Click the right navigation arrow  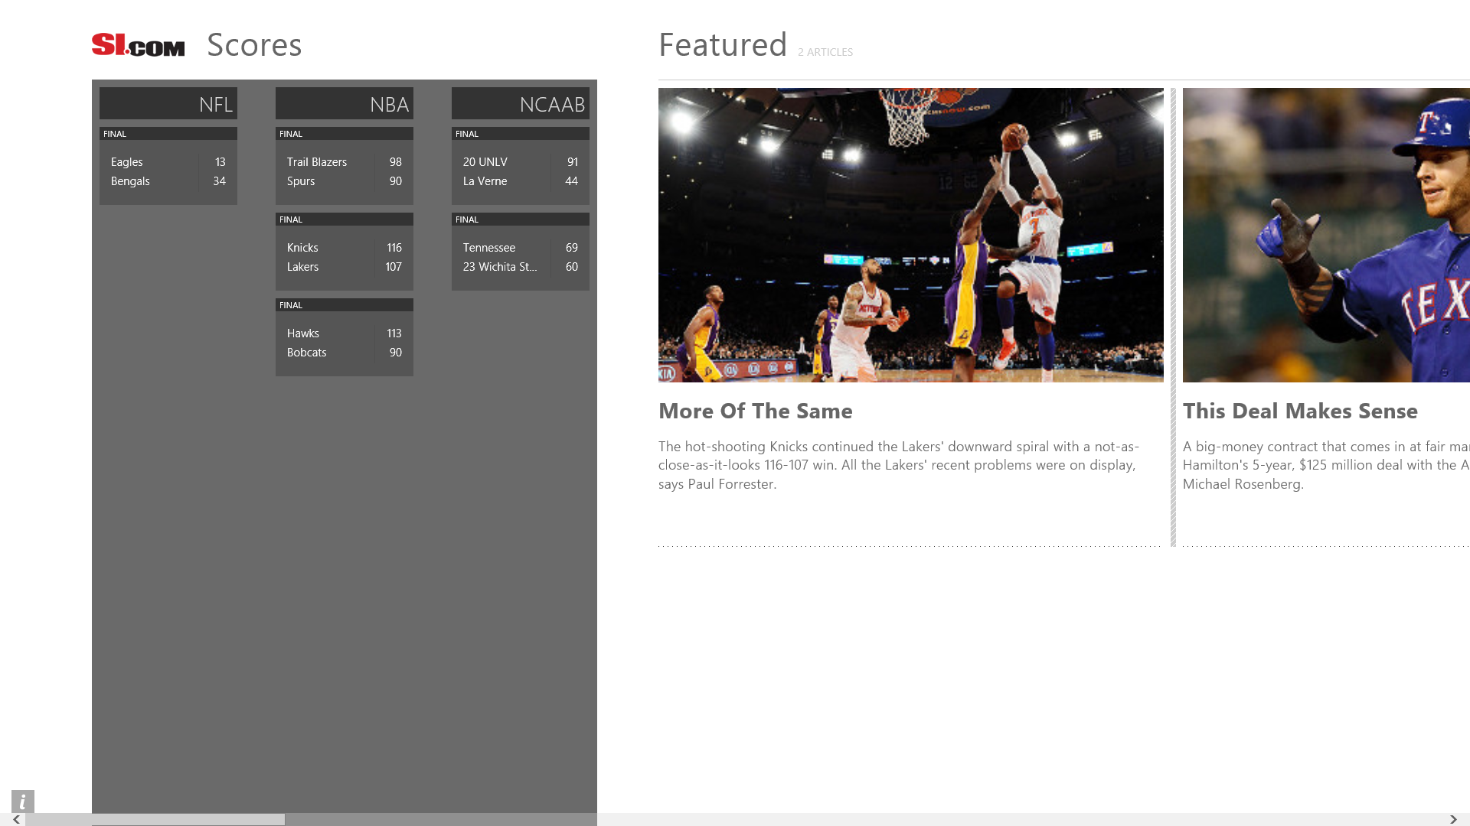click(x=1453, y=818)
